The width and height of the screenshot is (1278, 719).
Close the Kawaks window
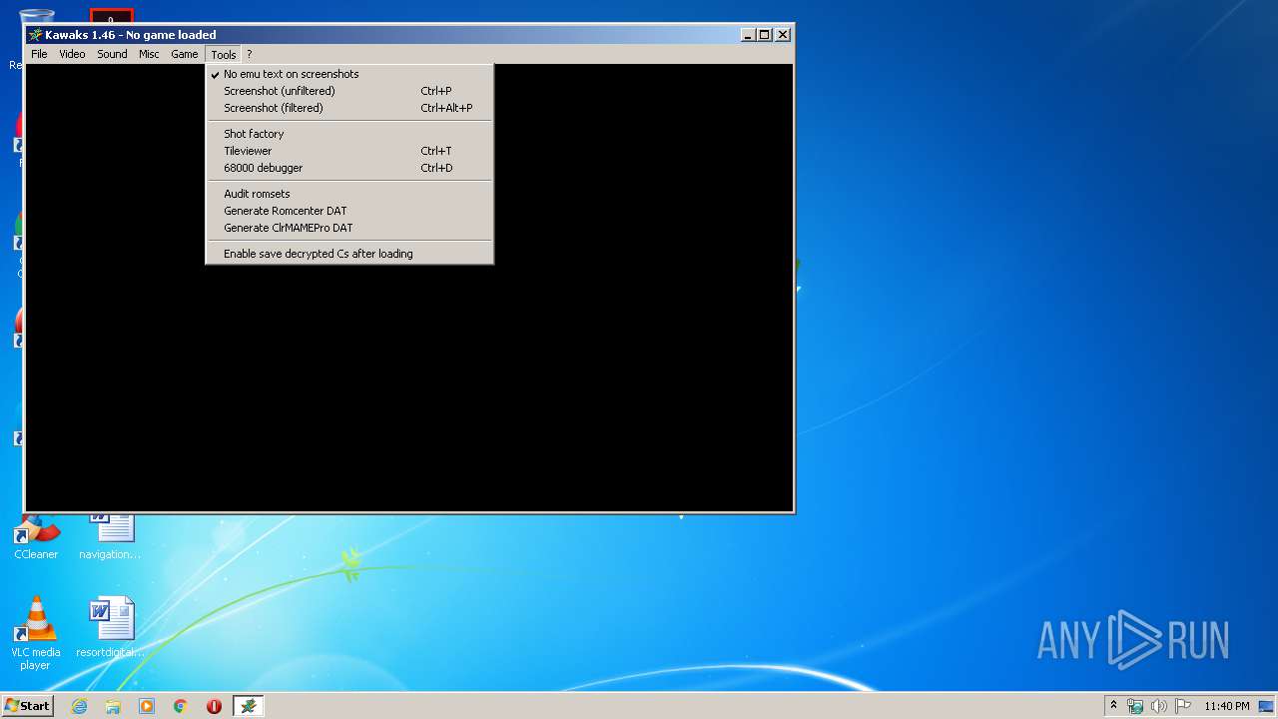coord(783,35)
